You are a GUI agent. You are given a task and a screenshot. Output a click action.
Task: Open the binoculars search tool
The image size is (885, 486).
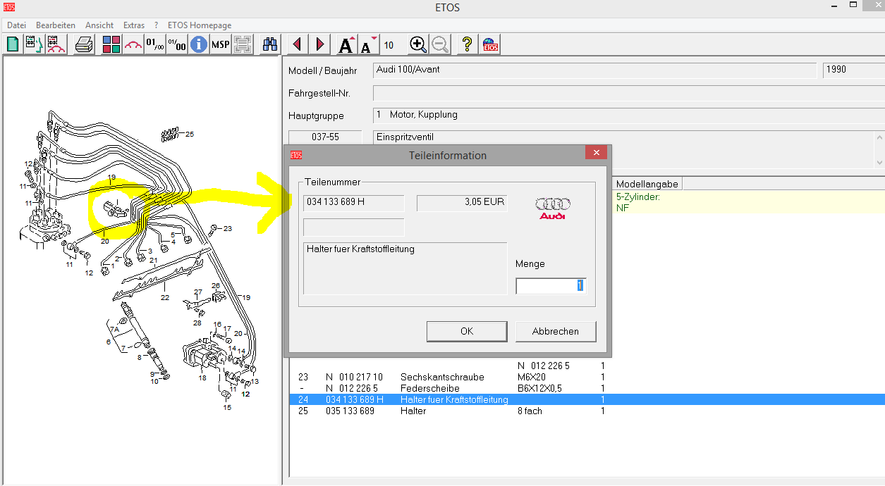tap(270, 44)
